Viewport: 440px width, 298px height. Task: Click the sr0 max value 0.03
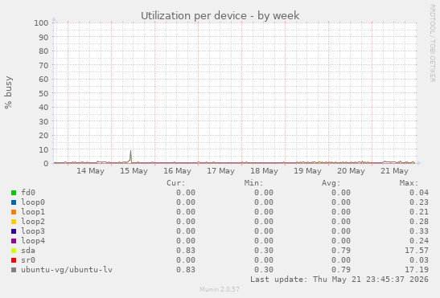[x=418, y=260]
